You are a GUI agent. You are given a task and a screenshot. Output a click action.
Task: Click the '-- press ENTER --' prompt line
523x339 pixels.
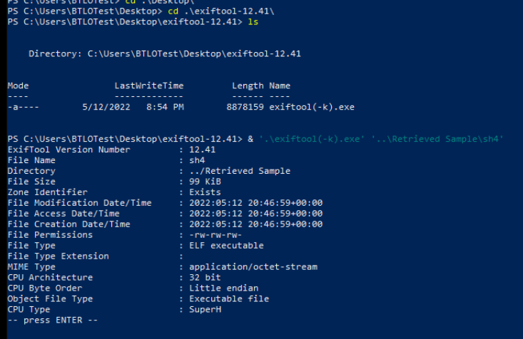click(x=51, y=320)
